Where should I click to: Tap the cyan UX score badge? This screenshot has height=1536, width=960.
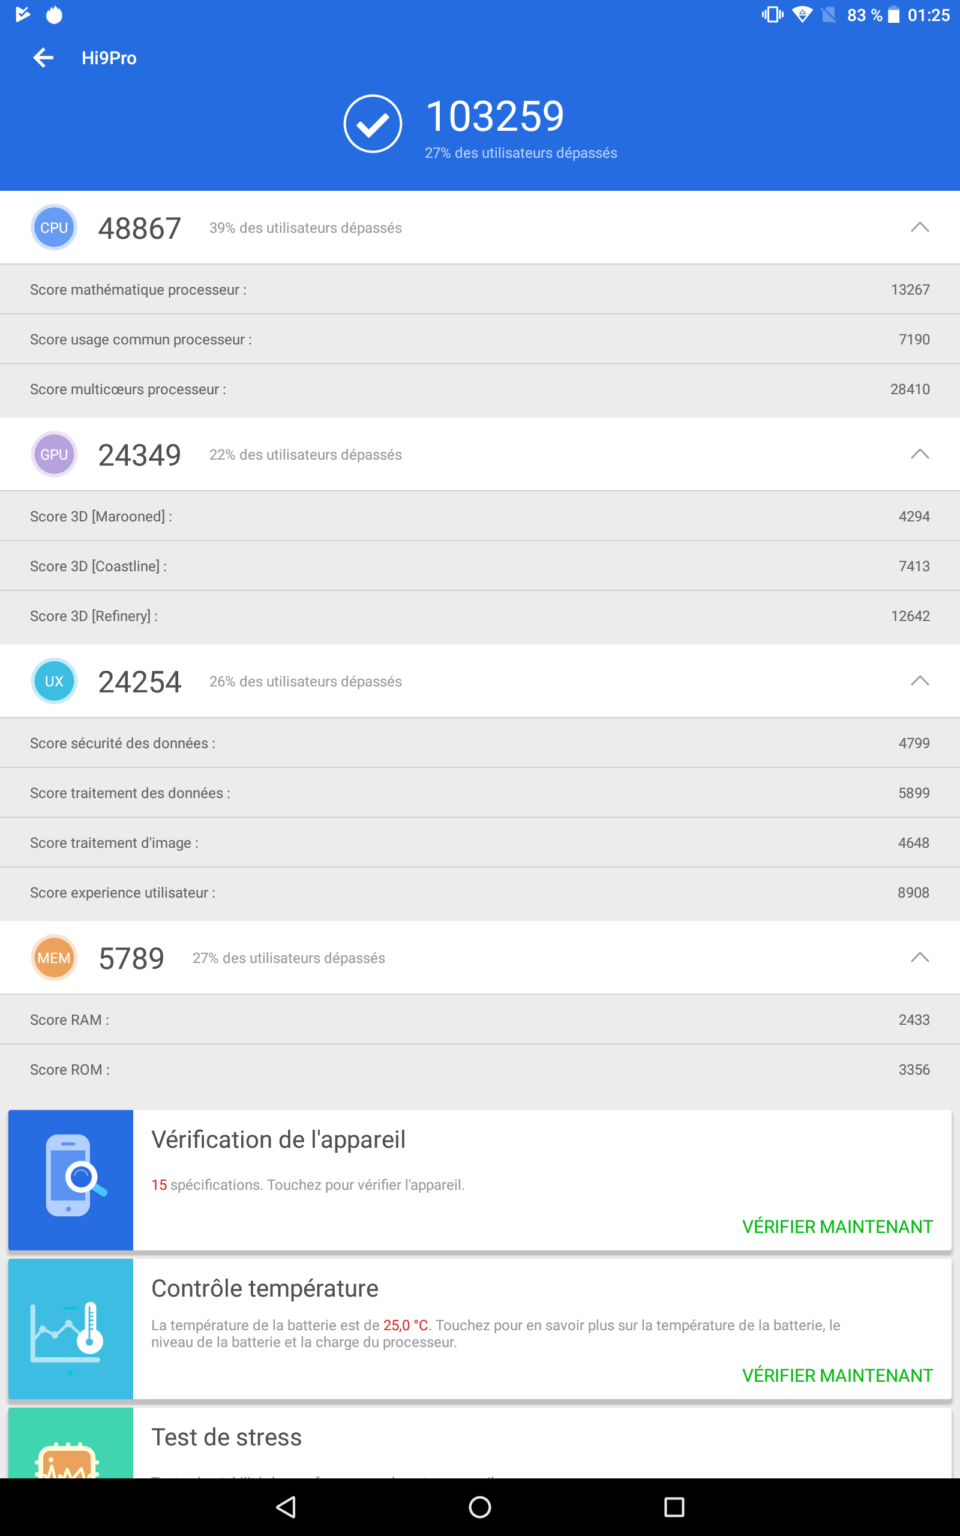[54, 681]
